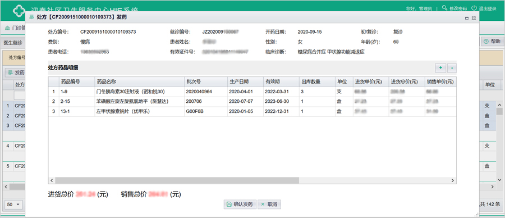Maximize the dispensing dialog window
The image size is (505, 218).
tap(467, 18)
